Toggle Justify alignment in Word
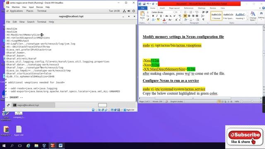Screen dimensions: 265x149 (197, 16)
